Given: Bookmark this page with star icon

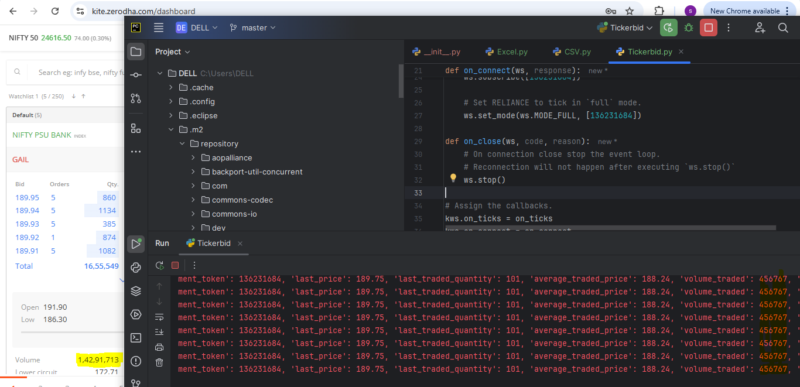Looking at the screenshot, I should (x=630, y=11).
